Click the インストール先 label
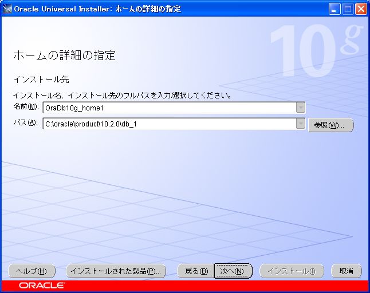Screen dimensions: 370x293 pos(41,79)
